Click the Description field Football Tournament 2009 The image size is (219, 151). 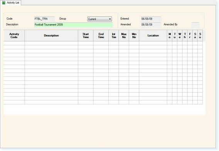73,25
